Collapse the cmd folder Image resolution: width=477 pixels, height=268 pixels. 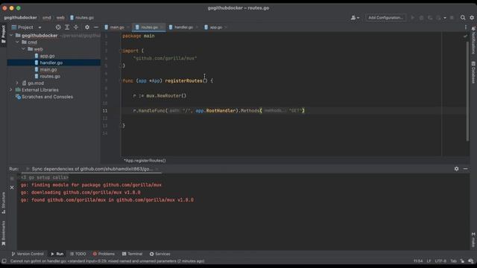pos(18,42)
